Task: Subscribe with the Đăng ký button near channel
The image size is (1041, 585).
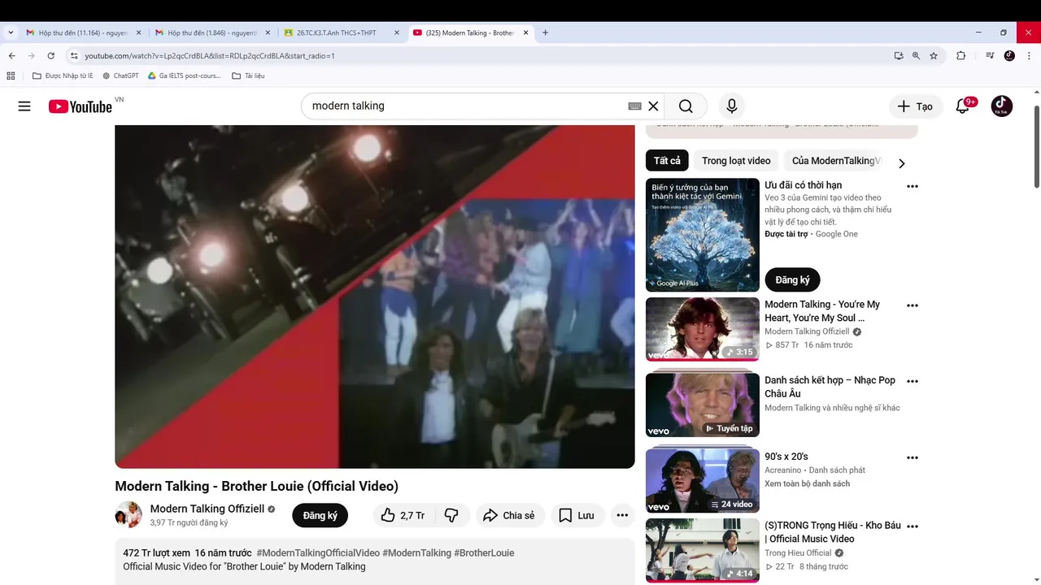Action: (320, 515)
